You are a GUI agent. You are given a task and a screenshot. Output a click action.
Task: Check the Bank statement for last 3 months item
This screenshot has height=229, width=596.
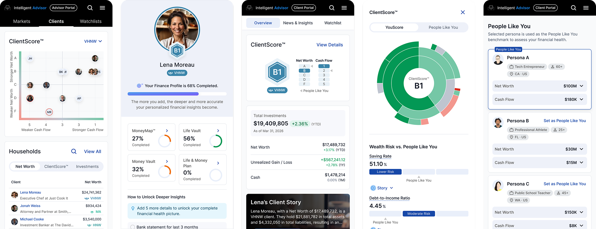coord(133,227)
